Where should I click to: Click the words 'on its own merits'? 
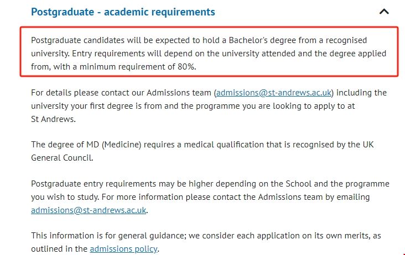(x=331, y=236)
